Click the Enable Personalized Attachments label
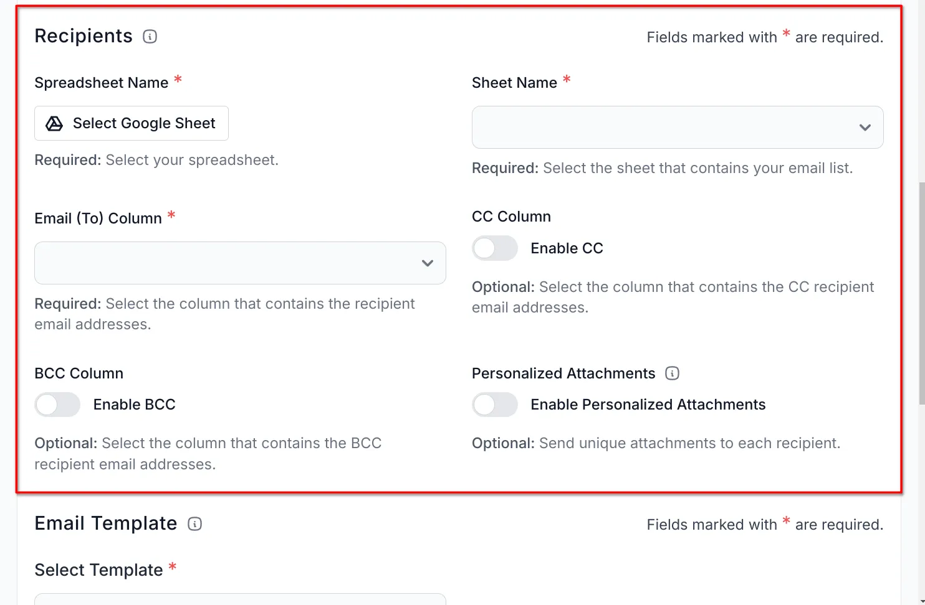The image size is (925, 605). (648, 405)
